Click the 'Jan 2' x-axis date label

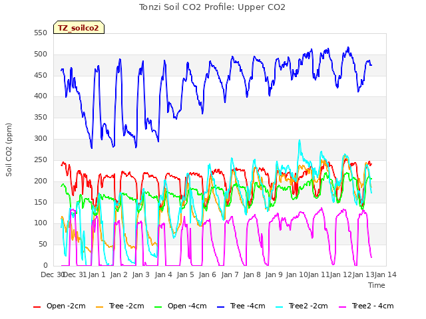pyautogui.click(x=118, y=274)
